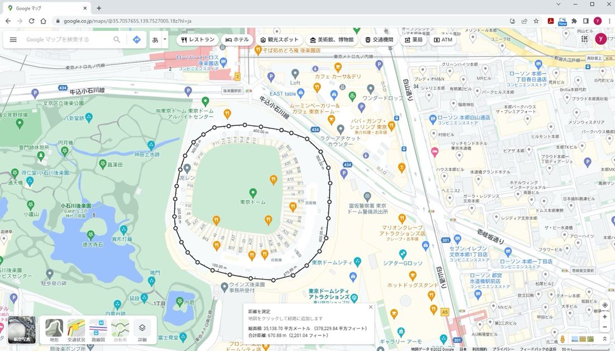
Task: Click the blue directions arrow icon
Action: 136,40
